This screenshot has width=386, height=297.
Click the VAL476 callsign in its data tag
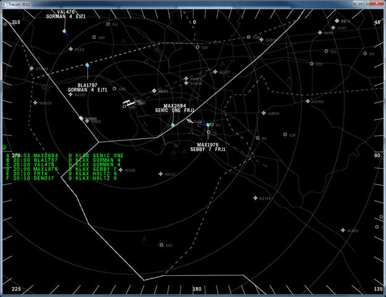click(66, 12)
